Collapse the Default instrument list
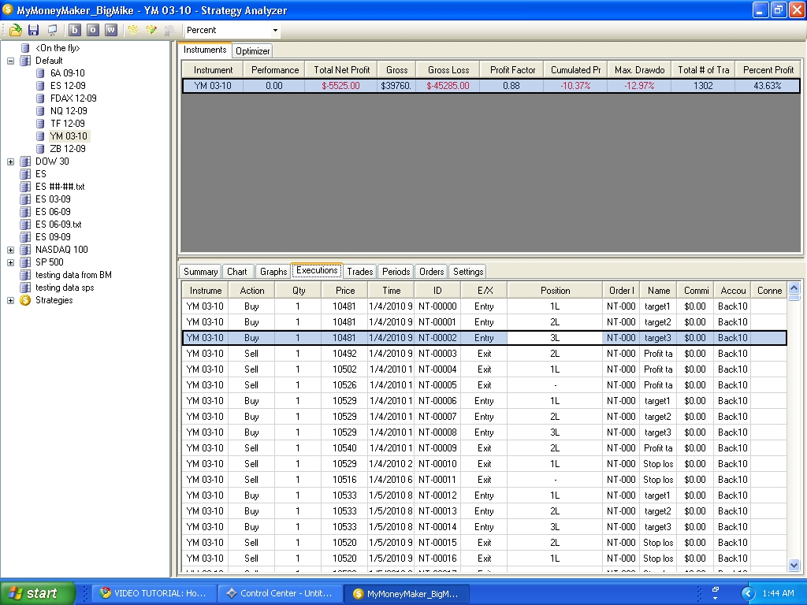807x605 pixels. (10, 61)
